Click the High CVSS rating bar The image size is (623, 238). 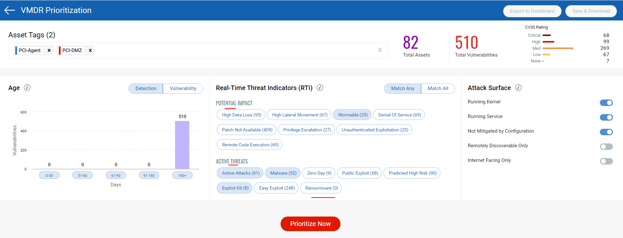[548, 42]
